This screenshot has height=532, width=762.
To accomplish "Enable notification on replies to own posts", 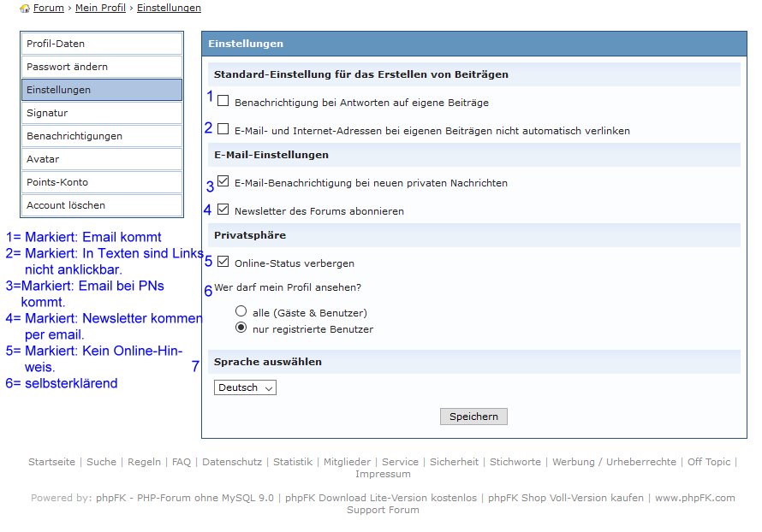I will pyautogui.click(x=223, y=101).
